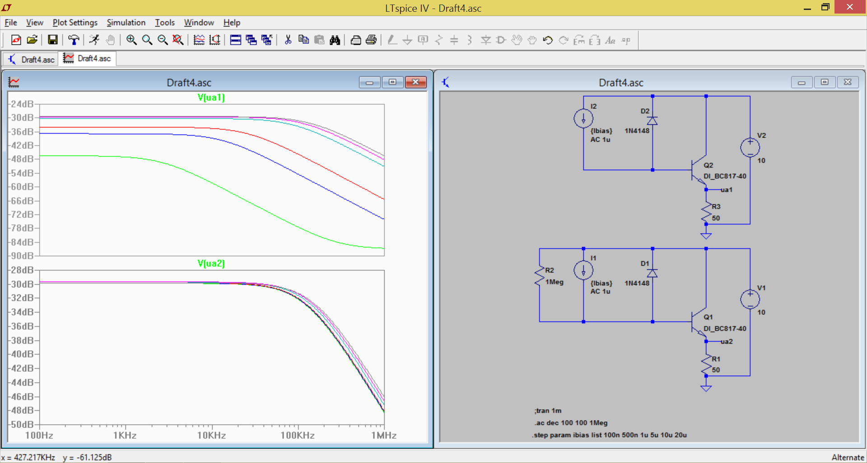Click the Cut scissors icon
The height and width of the screenshot is (463, 867).
[x=288, y=40]
